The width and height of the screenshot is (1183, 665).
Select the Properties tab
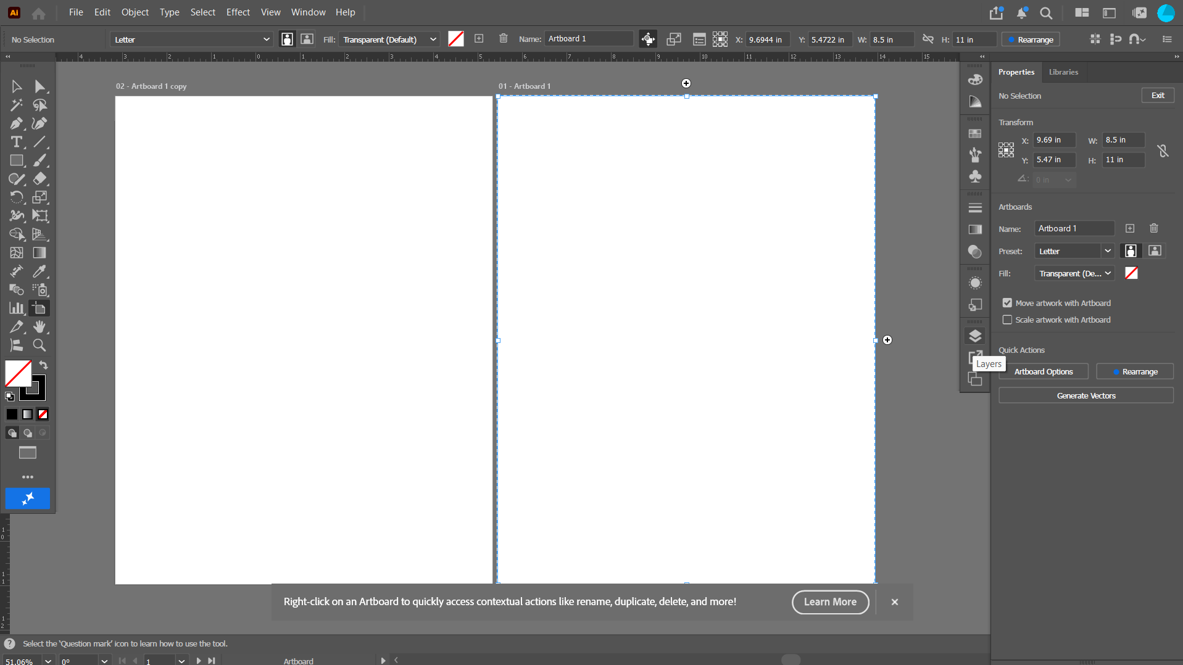tap(1016, 72)
